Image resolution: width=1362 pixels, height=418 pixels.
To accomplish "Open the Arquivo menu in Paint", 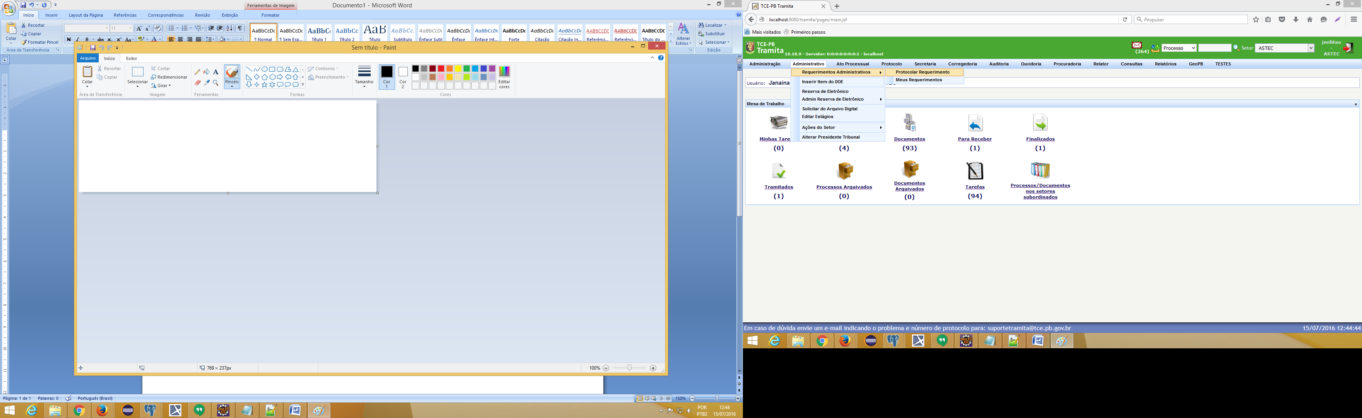I will point(88,58).
